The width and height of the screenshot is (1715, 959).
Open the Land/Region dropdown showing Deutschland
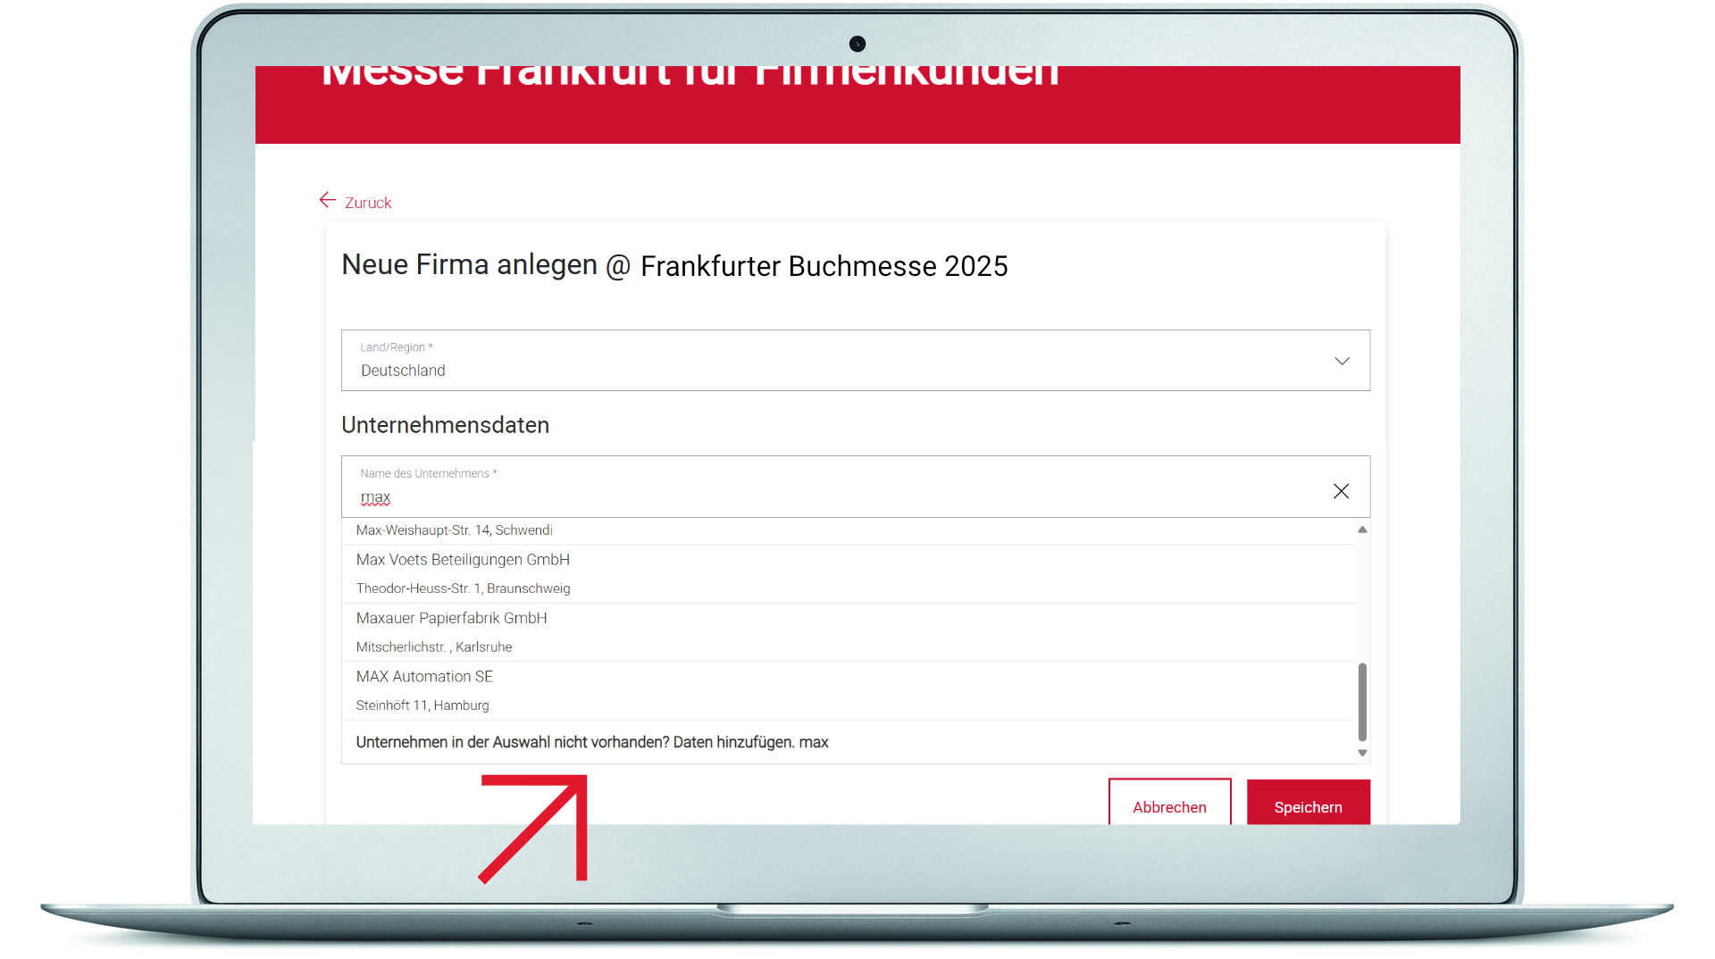point(855,360)
